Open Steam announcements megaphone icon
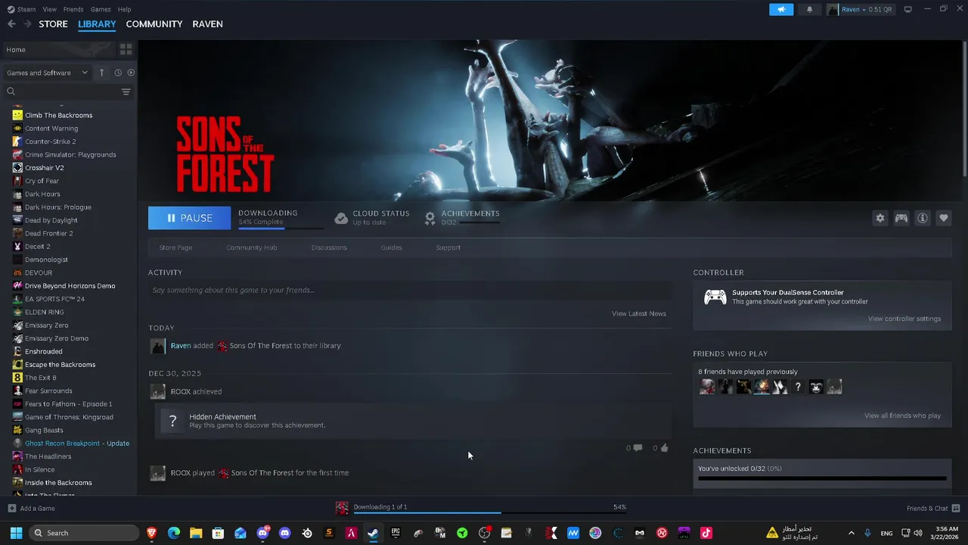Image resolution: width=968 pixels, height=545 pixels. (x=781, y=9)
